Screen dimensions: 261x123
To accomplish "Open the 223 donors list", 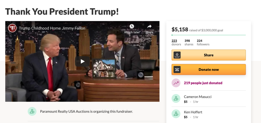I will click(176, 42).
